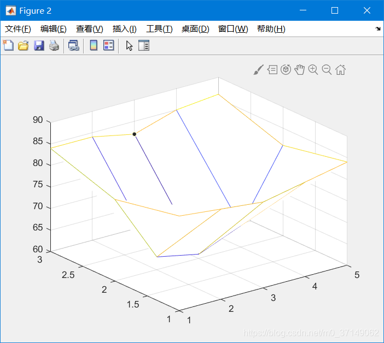Open the 窗口(W) menu
This screenshot has height=343, width=384.
pos(233,29)
